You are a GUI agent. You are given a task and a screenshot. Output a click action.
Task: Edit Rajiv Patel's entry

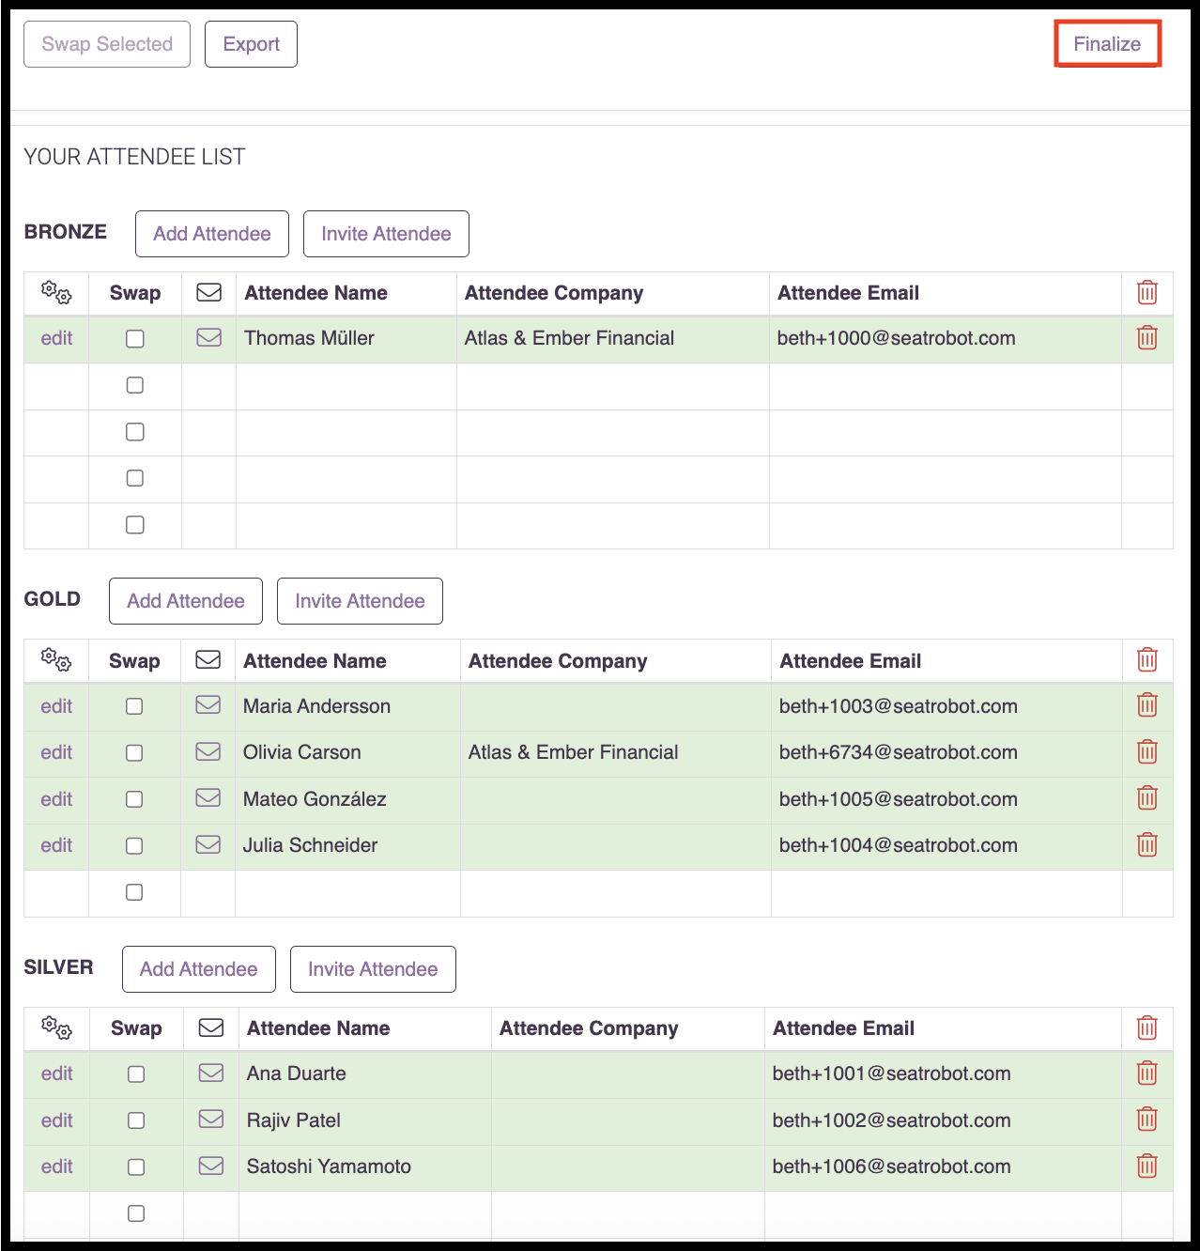56,1120
